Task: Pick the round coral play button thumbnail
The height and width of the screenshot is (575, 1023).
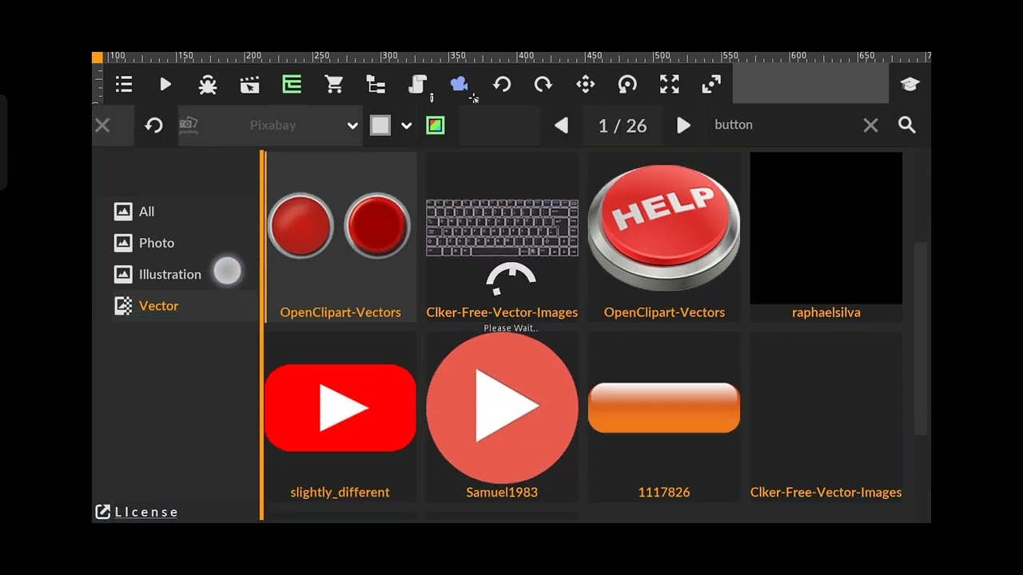Action: point(502,407)
